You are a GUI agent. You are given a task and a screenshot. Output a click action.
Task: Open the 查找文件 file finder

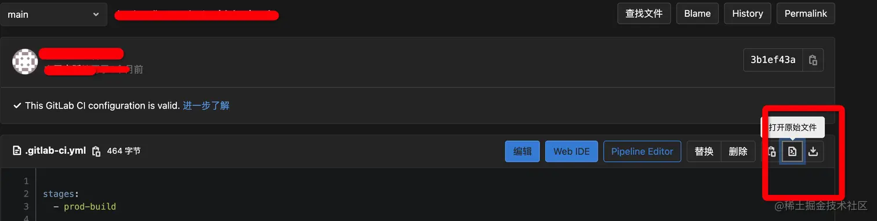click(x=644, y=13)
